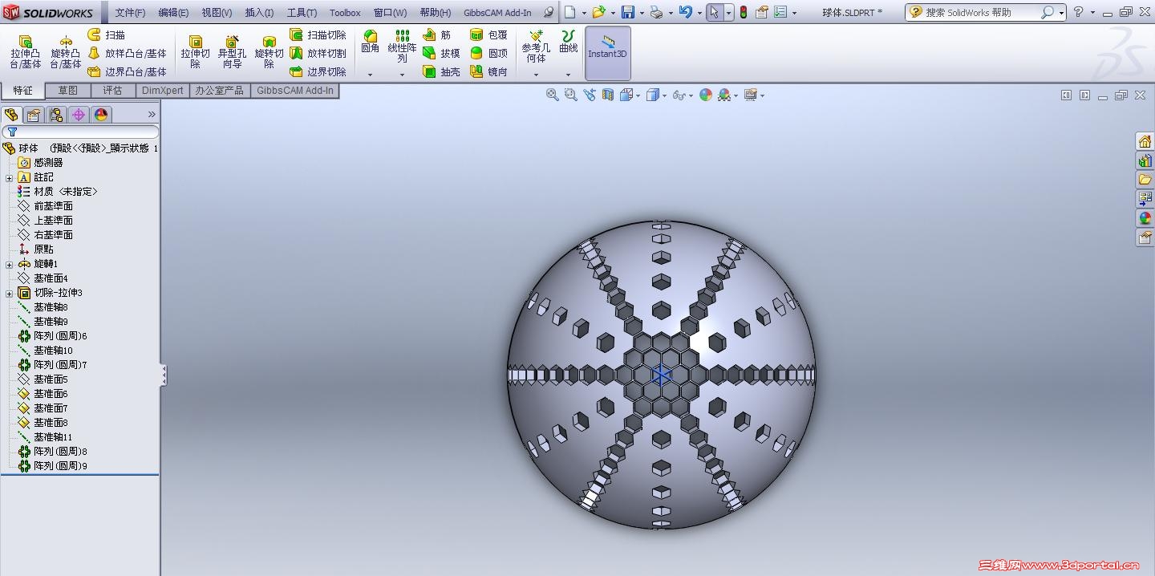Click Edit Appearance color ball icon
This screenshot has height=576, width=1155.
point(706,95)
